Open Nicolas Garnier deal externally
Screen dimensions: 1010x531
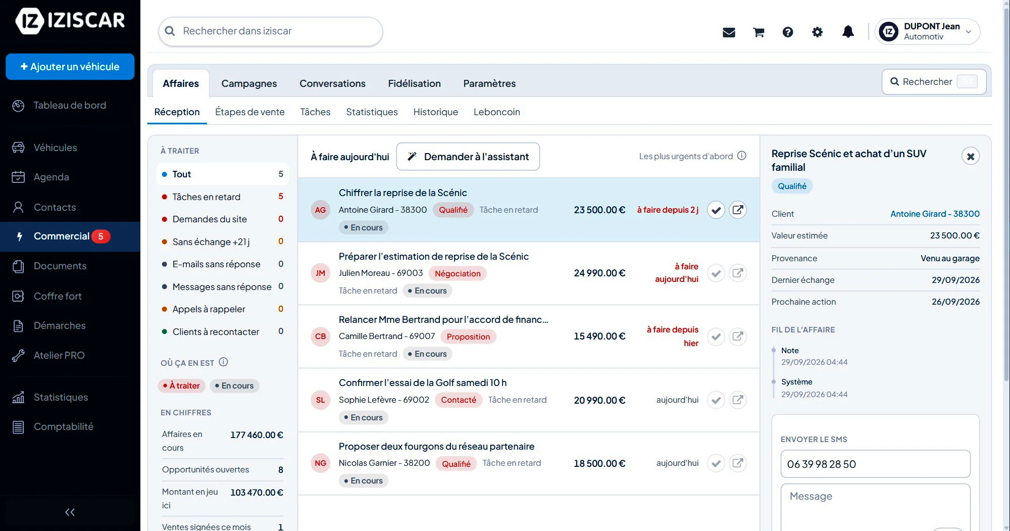point(738,463)
